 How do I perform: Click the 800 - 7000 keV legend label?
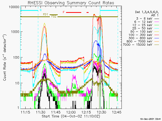click(x=139, y=41)
